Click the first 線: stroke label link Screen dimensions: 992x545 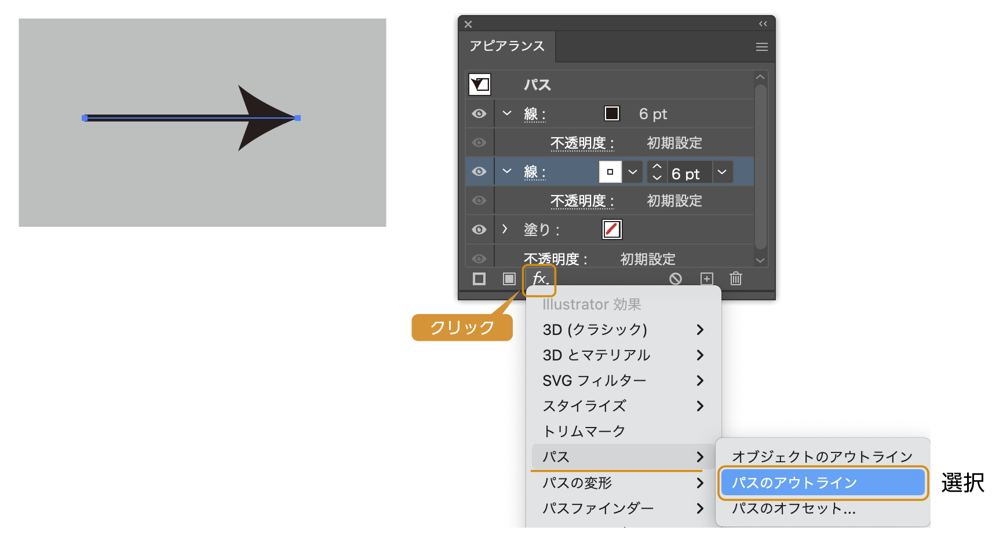coord(535,114)
